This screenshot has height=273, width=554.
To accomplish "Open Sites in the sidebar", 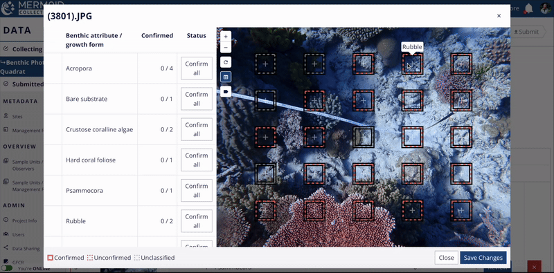I will click(17, 116).
